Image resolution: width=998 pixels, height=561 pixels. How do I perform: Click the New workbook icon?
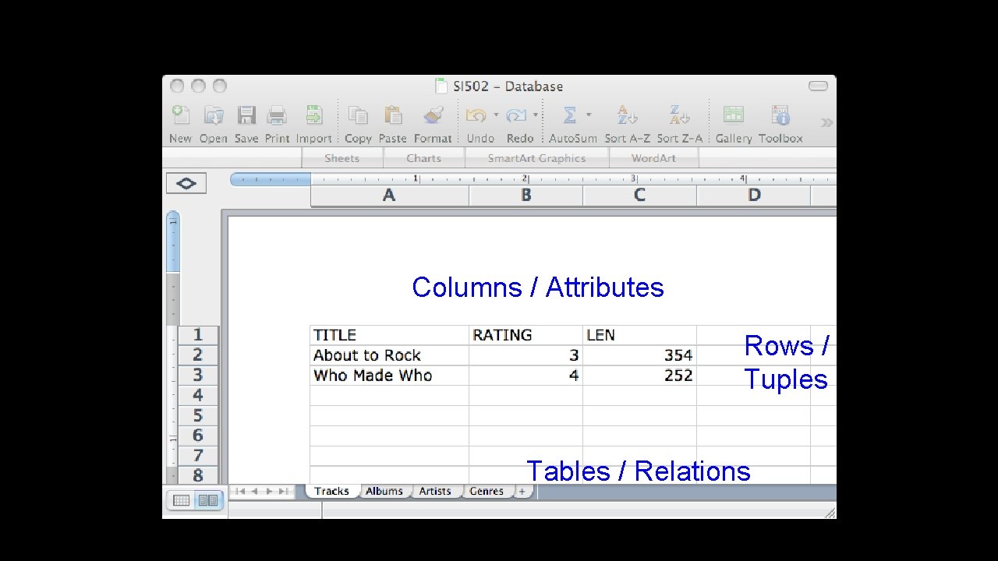pos(180,115)
